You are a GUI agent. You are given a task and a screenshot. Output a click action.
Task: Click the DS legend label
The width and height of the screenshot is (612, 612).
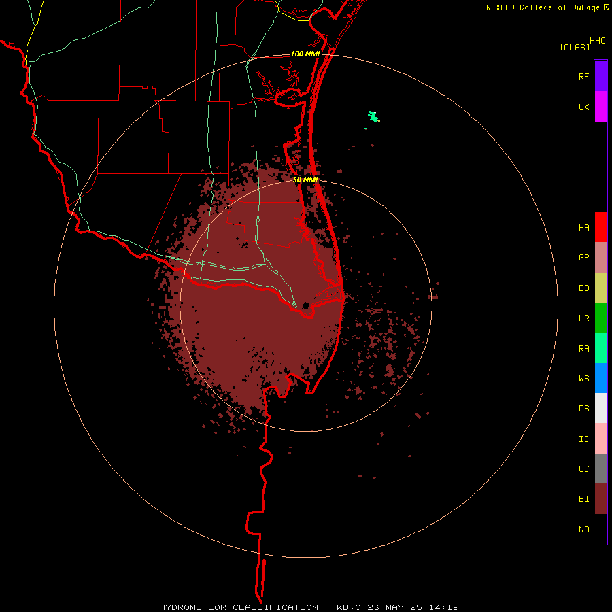point(583,409)
